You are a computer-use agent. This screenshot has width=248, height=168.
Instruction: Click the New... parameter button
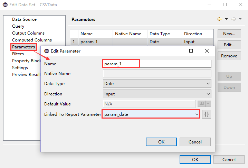click(x=229, y=34)
